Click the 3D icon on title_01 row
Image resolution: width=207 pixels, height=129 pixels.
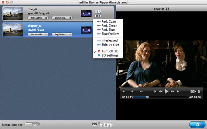pyautogui.click(x=98, y=12)
